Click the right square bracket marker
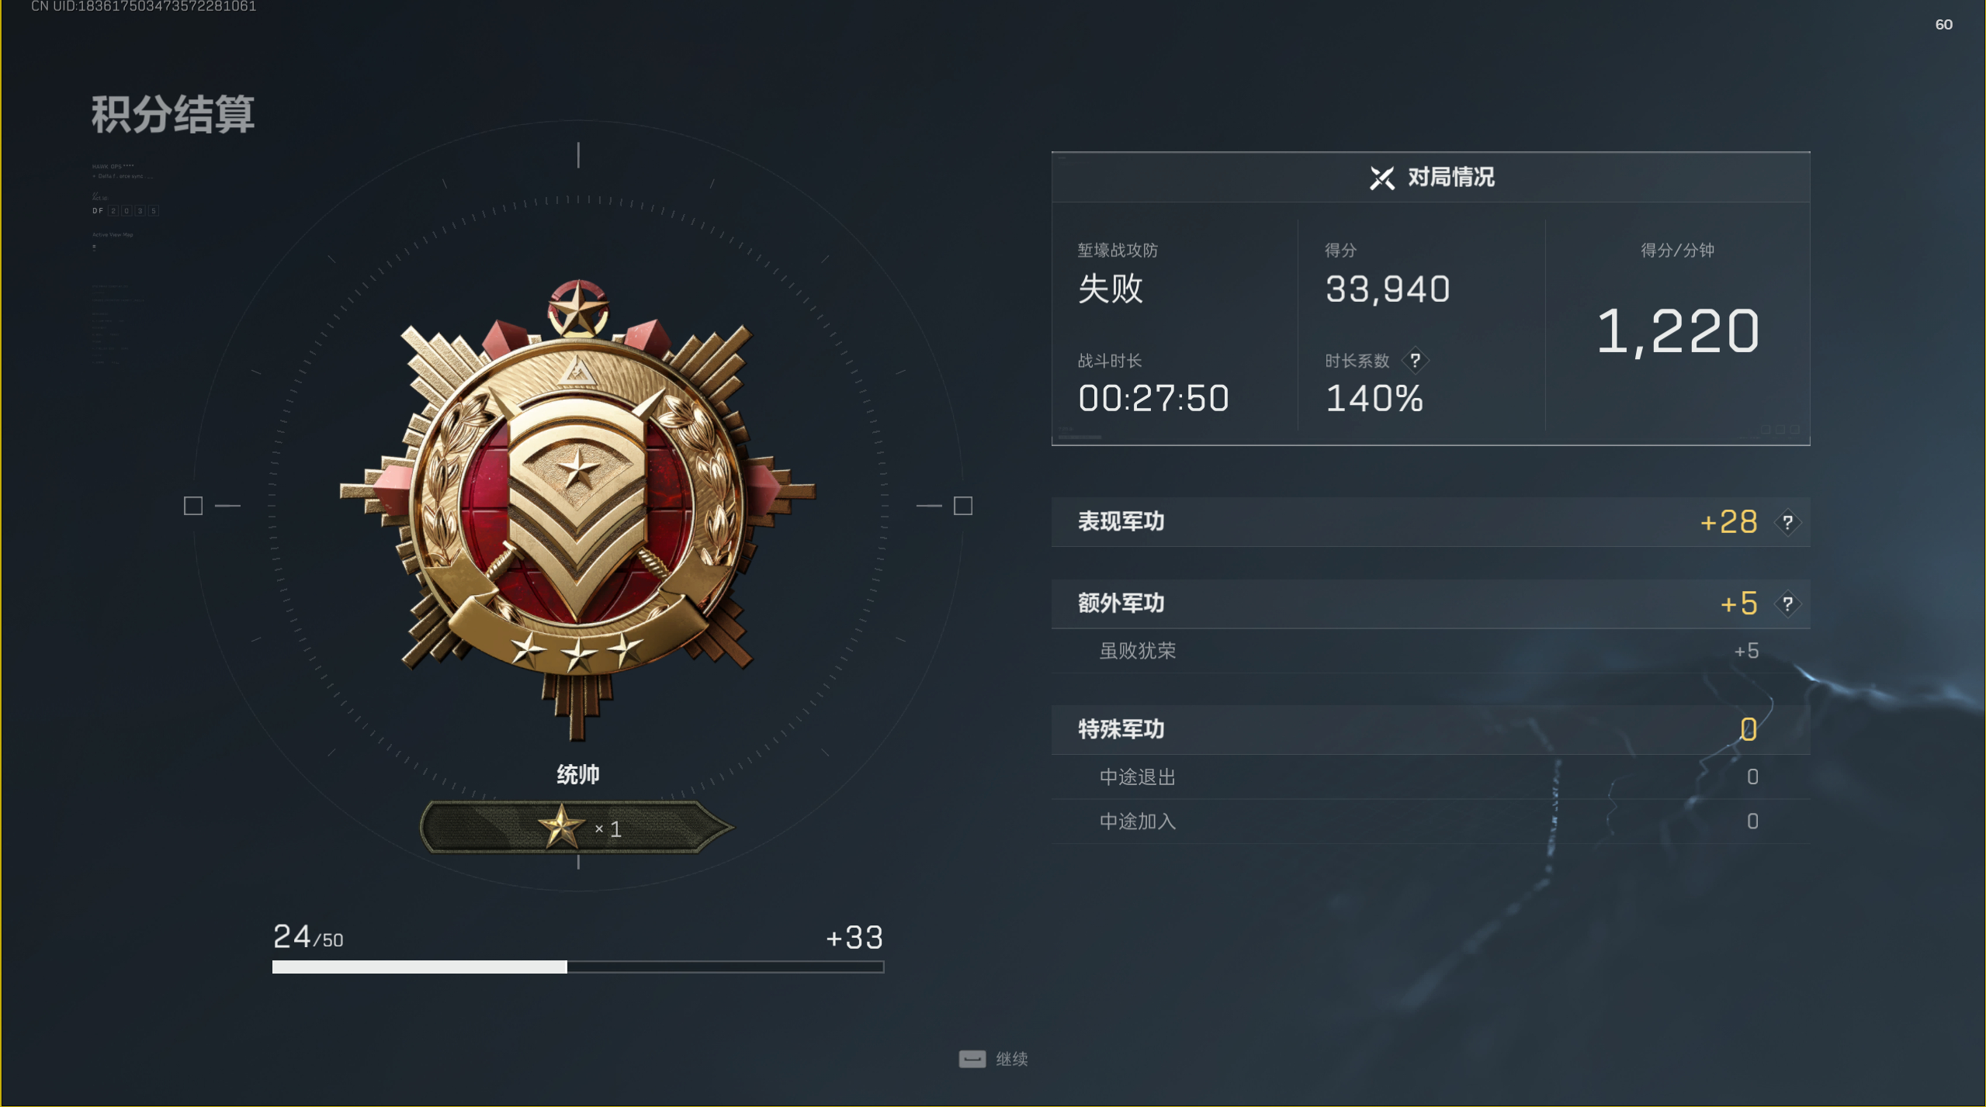 962,506
